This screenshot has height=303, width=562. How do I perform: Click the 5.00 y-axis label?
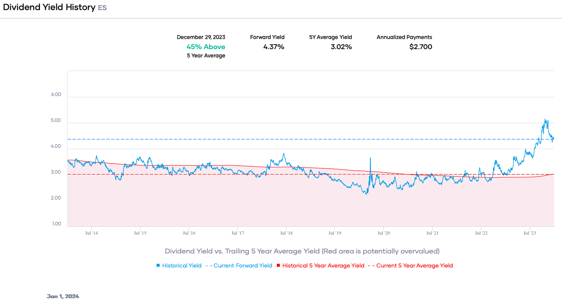(56, 121)
